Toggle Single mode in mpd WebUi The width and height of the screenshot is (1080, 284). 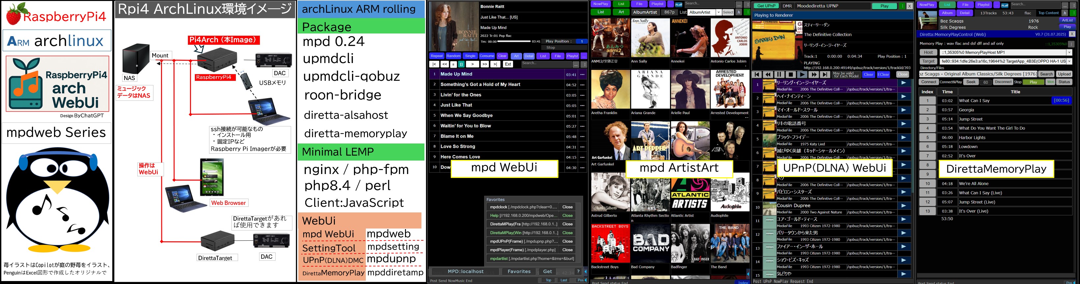click(471, 56)
